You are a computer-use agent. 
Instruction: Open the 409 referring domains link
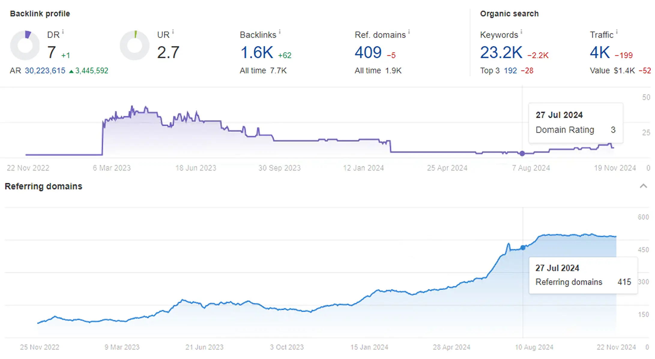coord(368,52)
